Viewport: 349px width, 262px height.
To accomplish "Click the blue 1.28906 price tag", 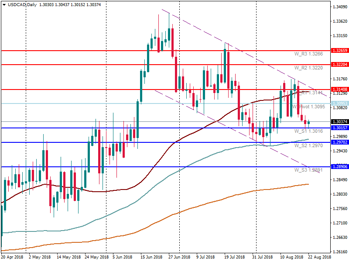I will point(339,167).
